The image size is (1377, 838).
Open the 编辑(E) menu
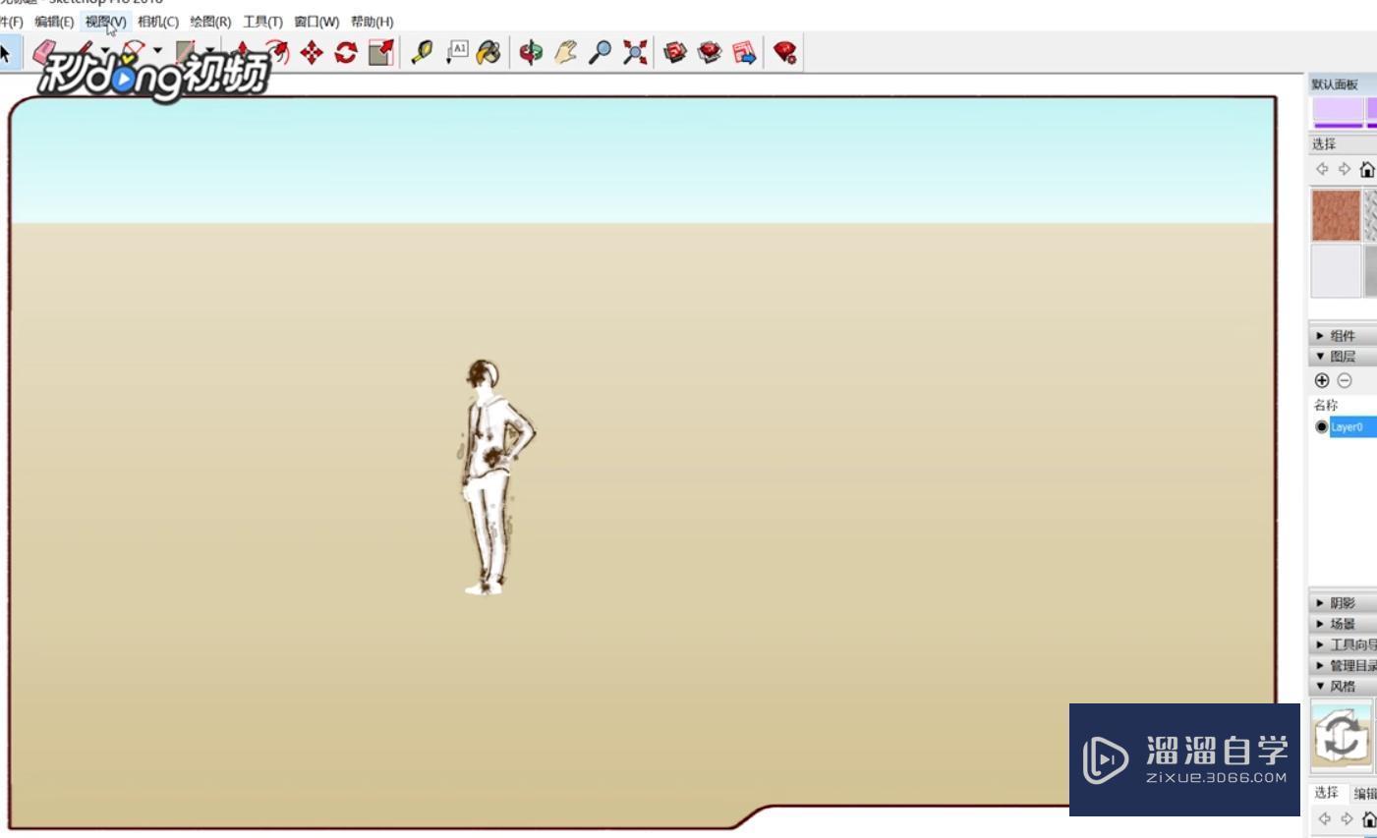(x=54, y=22)
